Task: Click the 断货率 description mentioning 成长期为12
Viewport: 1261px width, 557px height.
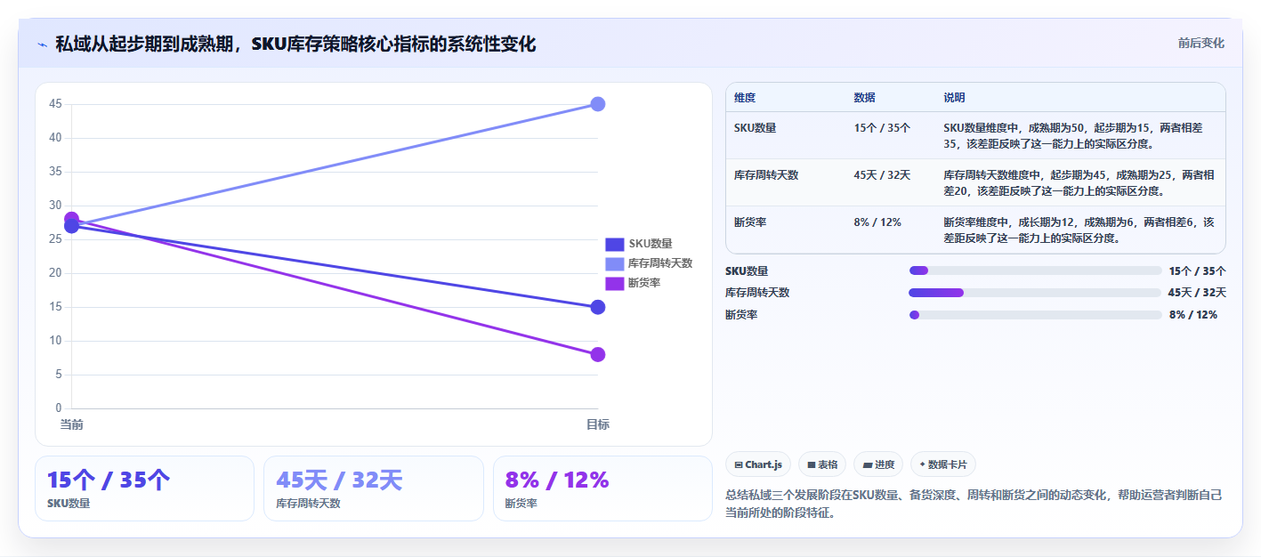Action: [x=1079, y=230]
